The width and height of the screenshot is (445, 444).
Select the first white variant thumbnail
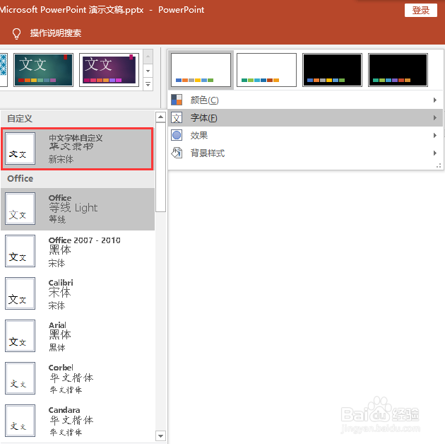pos(201,70)
